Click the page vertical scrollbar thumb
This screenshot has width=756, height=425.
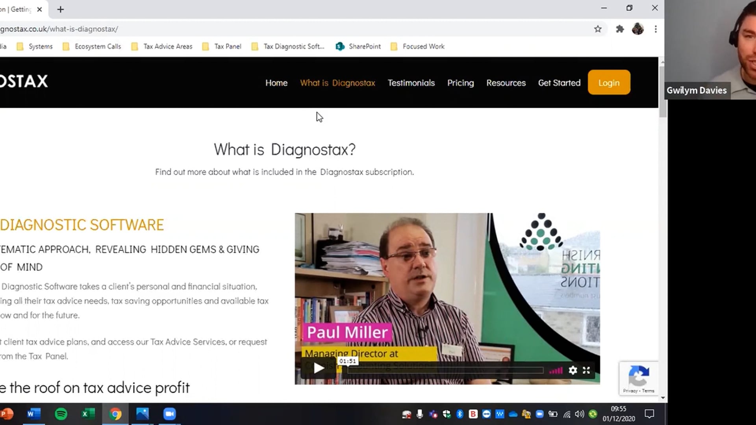tap(663, 91)
